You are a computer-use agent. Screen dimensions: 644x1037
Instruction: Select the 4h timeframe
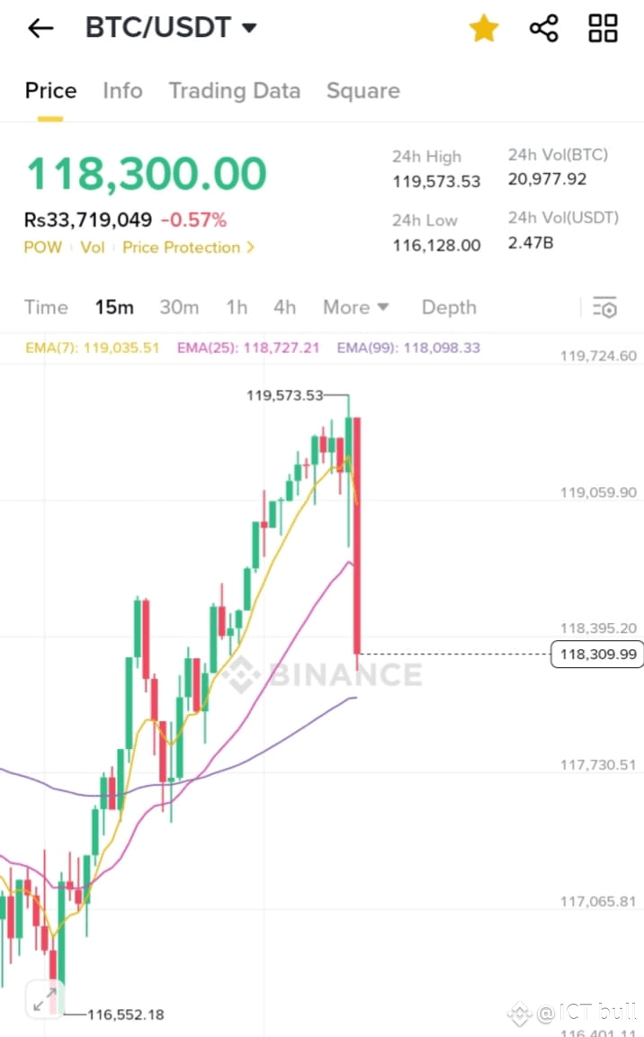[x=284, y=307]
